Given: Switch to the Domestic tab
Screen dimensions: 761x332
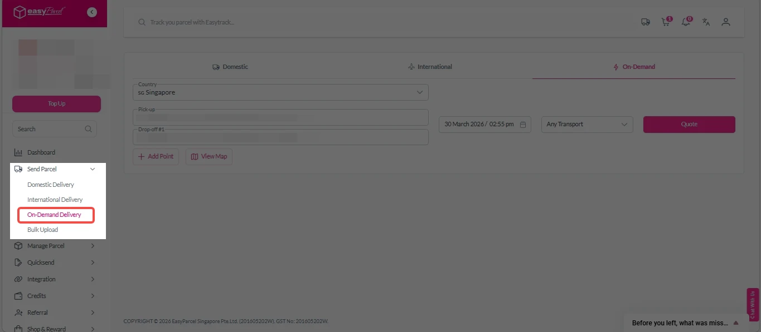Looking at the screenshot, I should pos(230,67).
